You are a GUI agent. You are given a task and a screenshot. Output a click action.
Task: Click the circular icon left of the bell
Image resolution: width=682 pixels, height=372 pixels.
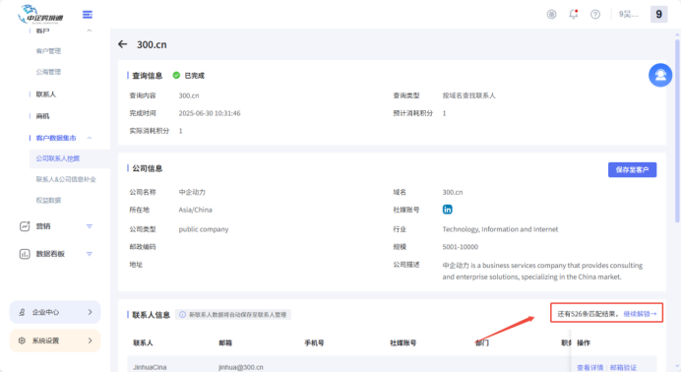[551, 15]
